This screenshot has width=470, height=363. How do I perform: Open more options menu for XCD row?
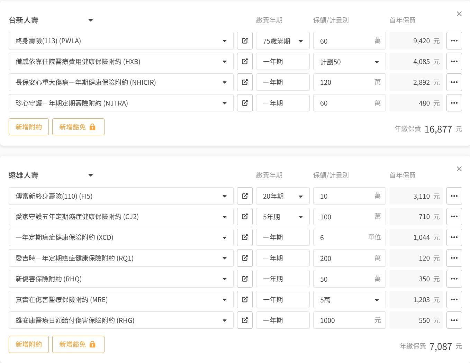pos(454,237)
